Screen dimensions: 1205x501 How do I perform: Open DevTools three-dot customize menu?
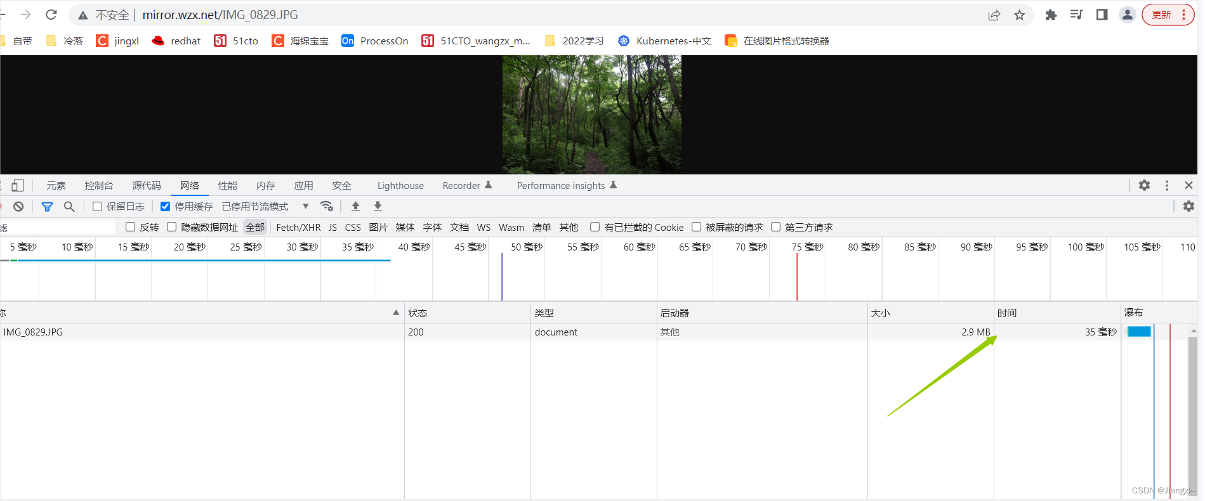[1167, 185]
